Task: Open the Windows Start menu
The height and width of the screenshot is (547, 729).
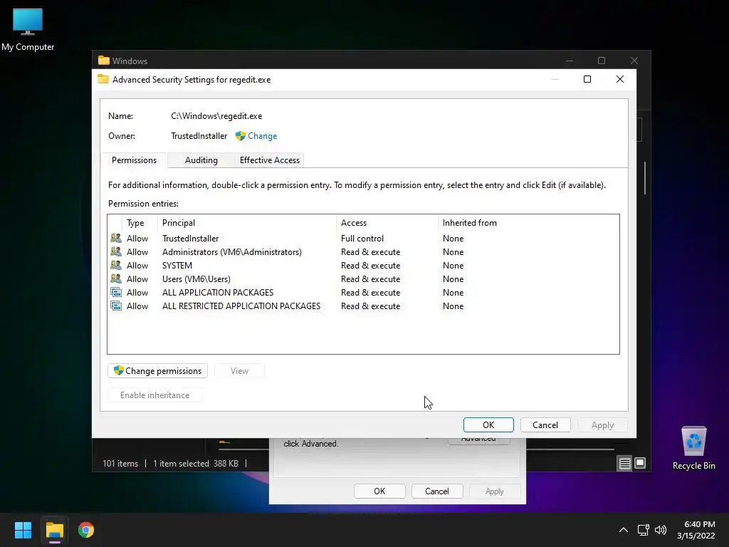Action: tap(23, 530)
